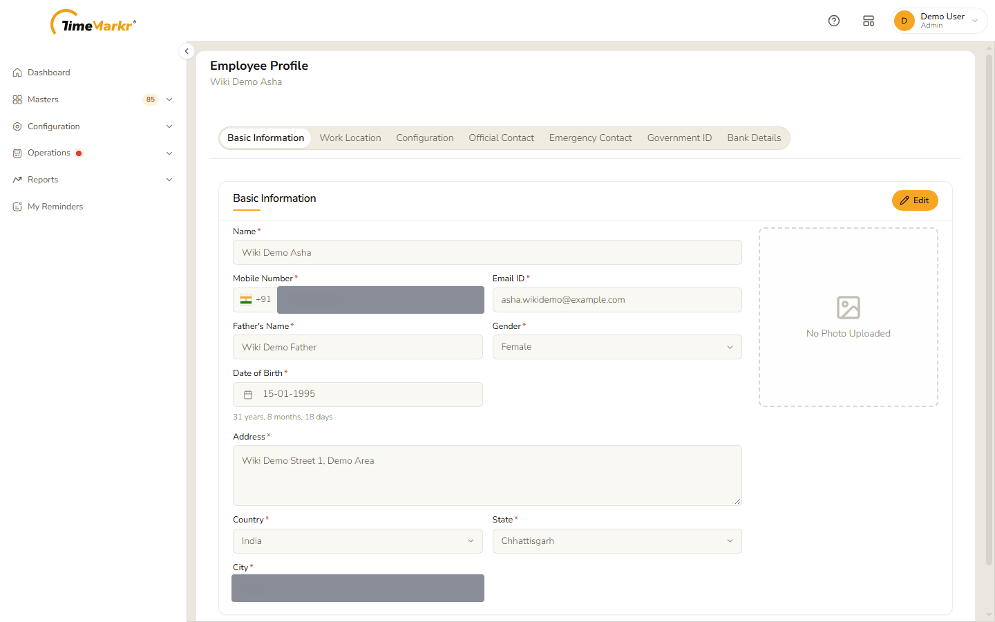The height and width of the screenshot is (622, 995).
Task: Click the India flag country code
Action: 256,300
